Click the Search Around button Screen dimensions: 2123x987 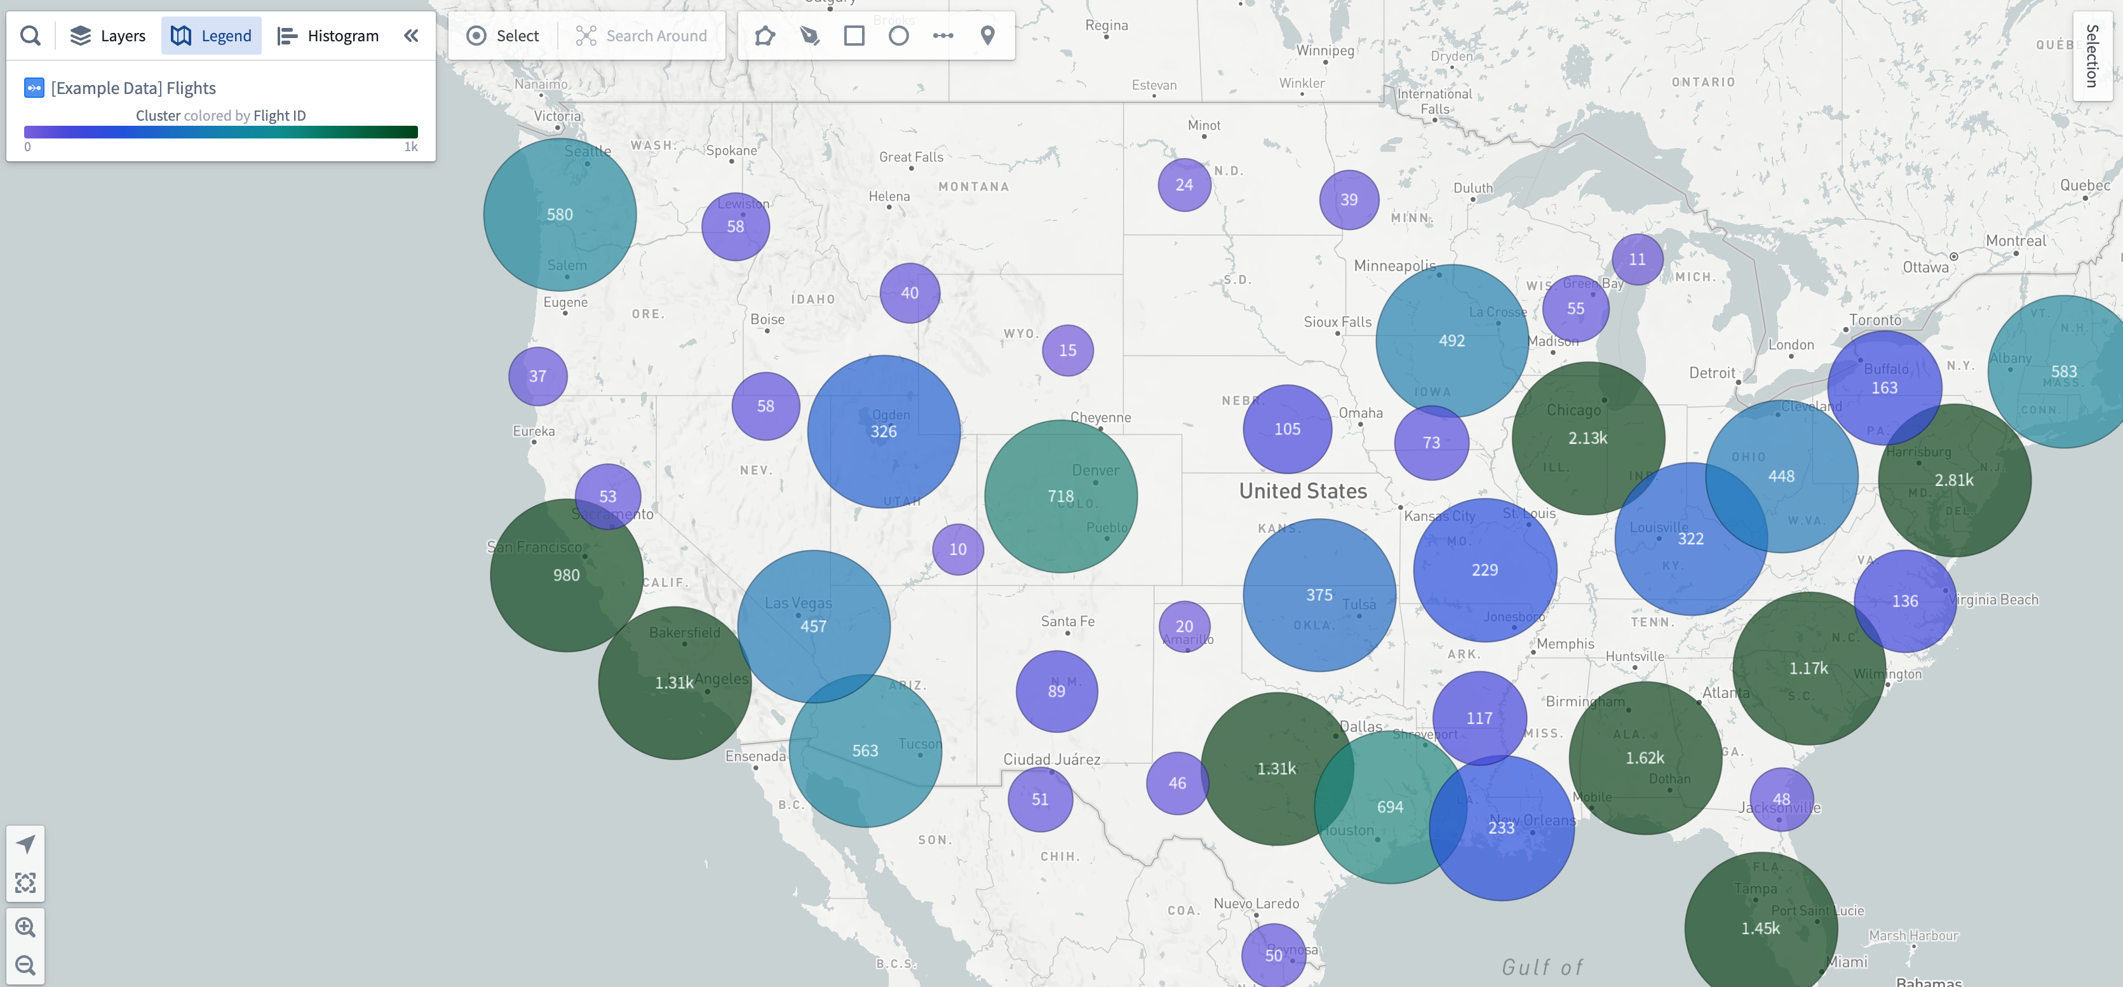641,36
